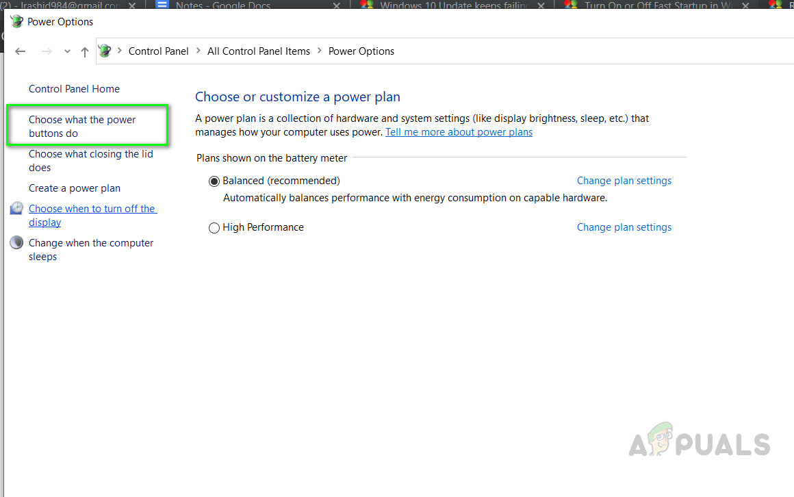The image size is (794, 497).
Task: Open 'Tell me more about power plans' link
Action: point(459,132)
